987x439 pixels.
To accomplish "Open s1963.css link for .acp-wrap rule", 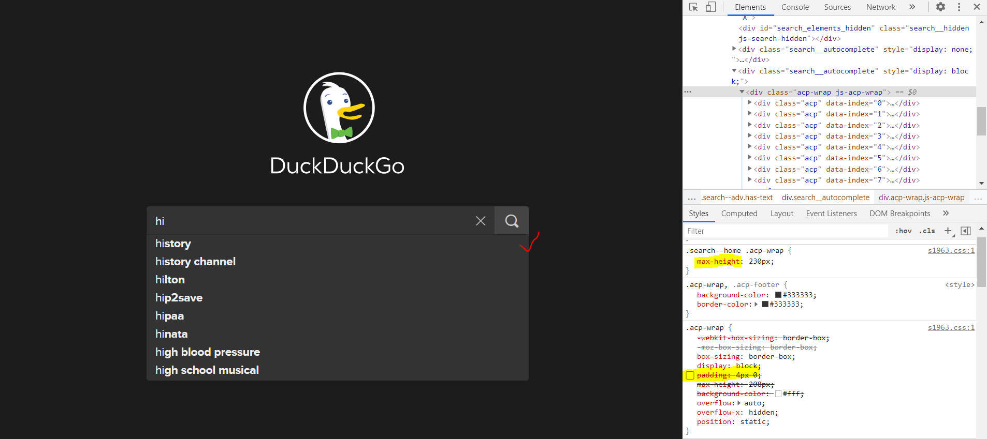I will [951, 328].
